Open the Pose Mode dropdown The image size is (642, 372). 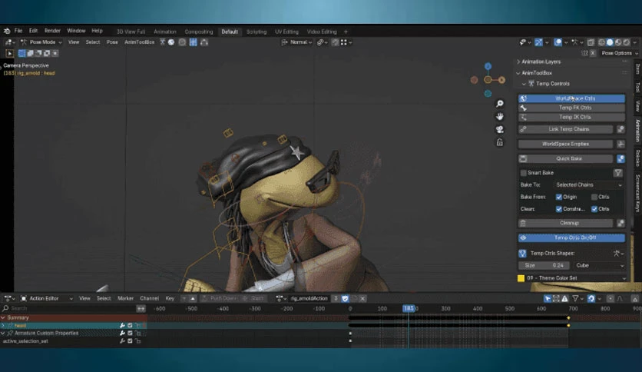pyautogui.click(x=41, y=42)
